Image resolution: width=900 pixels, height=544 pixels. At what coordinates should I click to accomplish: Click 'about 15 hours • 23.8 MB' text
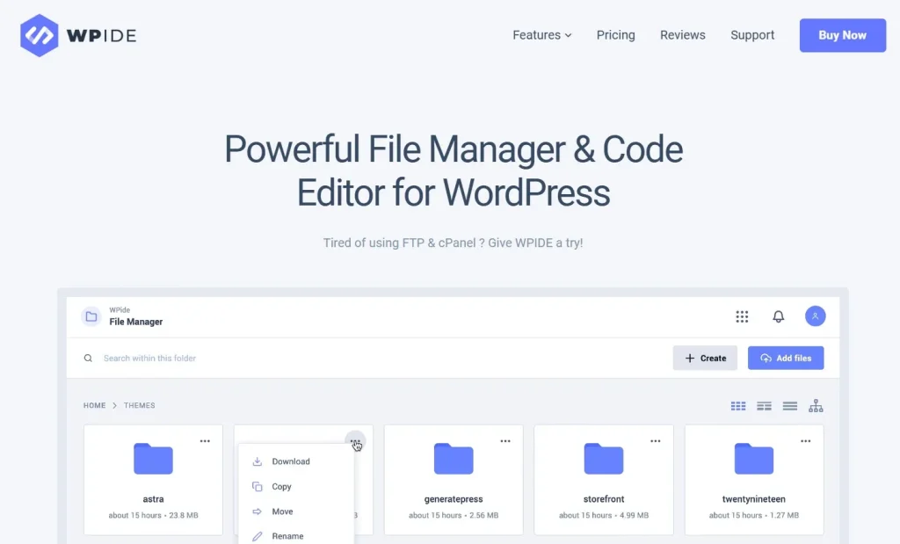pos(153,515)
